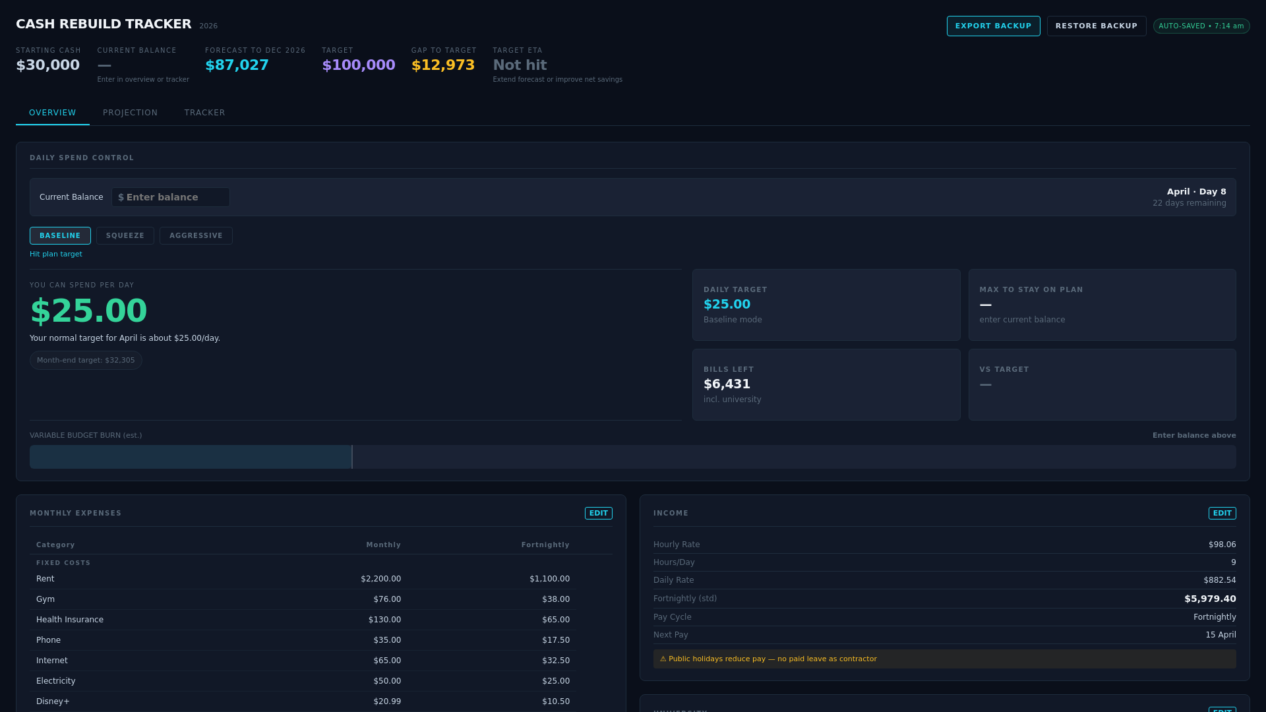1266x712 pixels.
Task: Click the VS Target card
Action: 1102,384
